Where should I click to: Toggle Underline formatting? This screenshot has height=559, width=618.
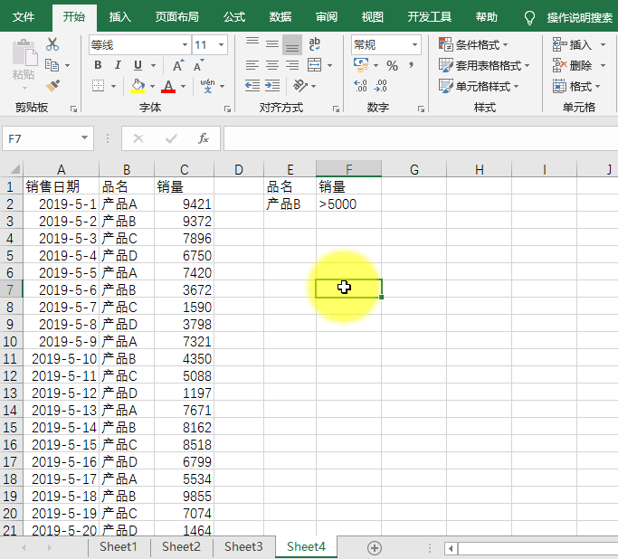tap(138, 65)
